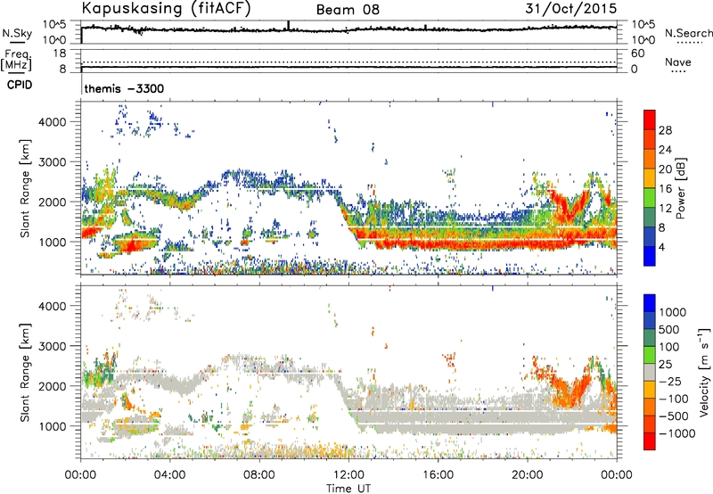The image size is (713, 494).
Task: Click the '1000' tick on the Velocity scale
Action: (x=673, y=312)
